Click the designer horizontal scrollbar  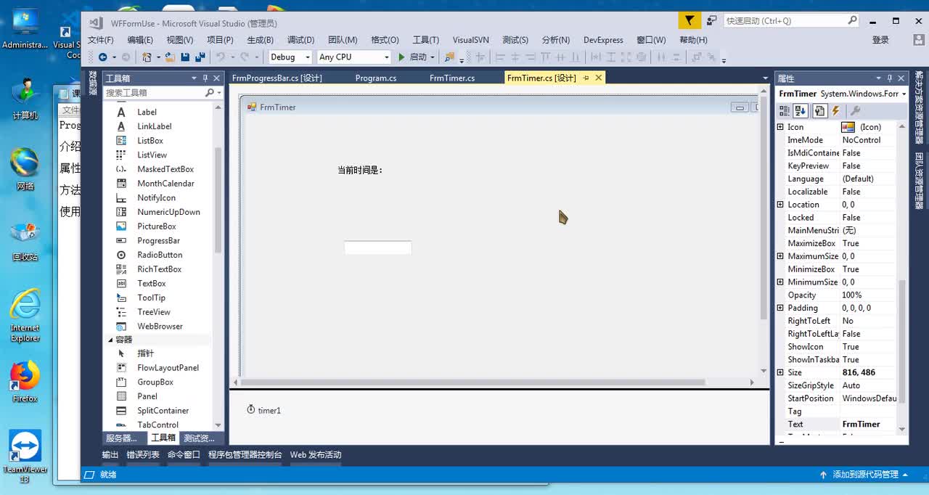472,382
